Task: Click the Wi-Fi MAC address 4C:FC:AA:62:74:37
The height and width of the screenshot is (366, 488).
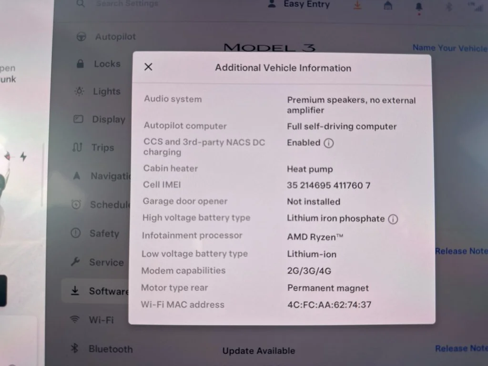Action: pyautogui.click(x=329, y=305)
